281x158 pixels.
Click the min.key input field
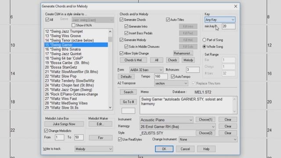point(229,26)
